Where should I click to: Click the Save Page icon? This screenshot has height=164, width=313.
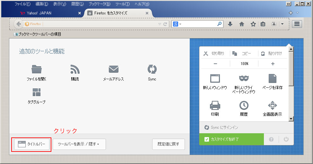click(273, 78)
